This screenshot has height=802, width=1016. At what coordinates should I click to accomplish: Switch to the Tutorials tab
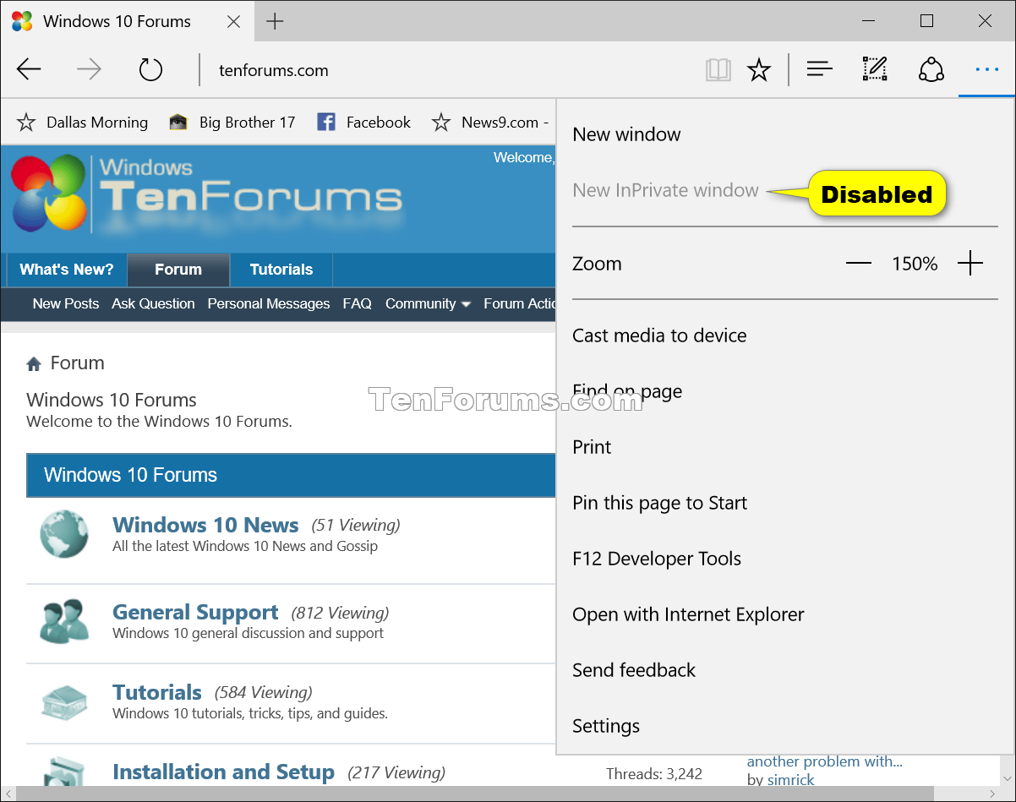[x=281, y=270]
